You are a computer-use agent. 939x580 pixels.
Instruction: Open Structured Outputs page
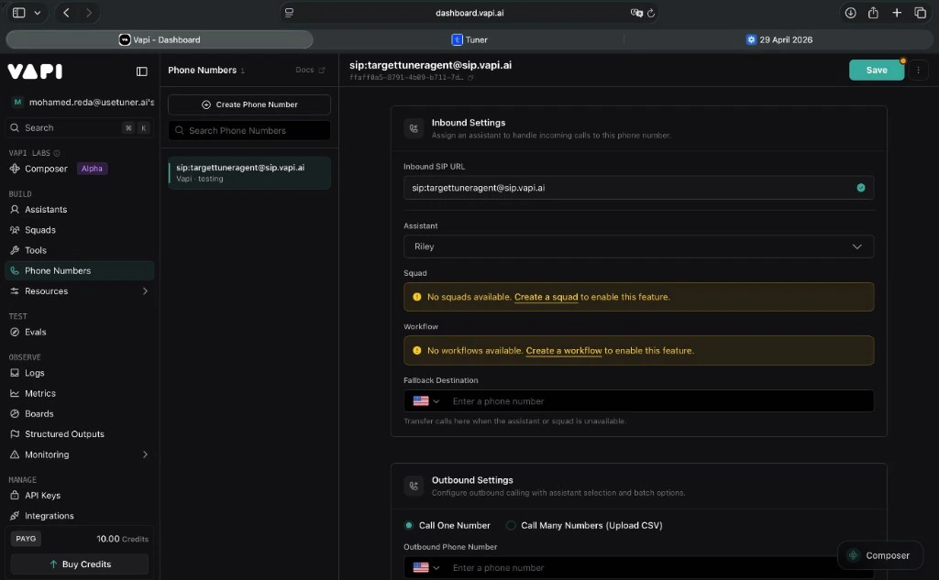[64, 434]
